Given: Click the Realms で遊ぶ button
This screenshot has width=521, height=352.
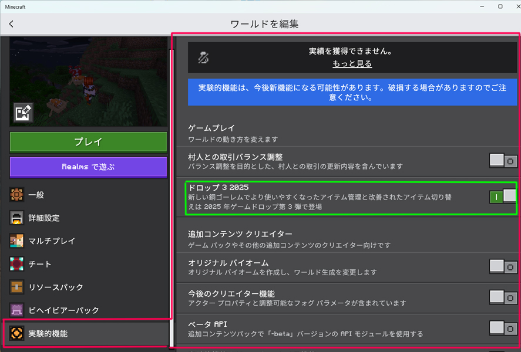Looking at the screenshot, I should click(x=88, y=167).
